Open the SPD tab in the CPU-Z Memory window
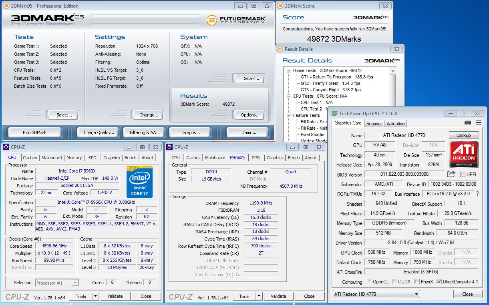This screenshot has width=489, height=305. click(x=256, y=158)
